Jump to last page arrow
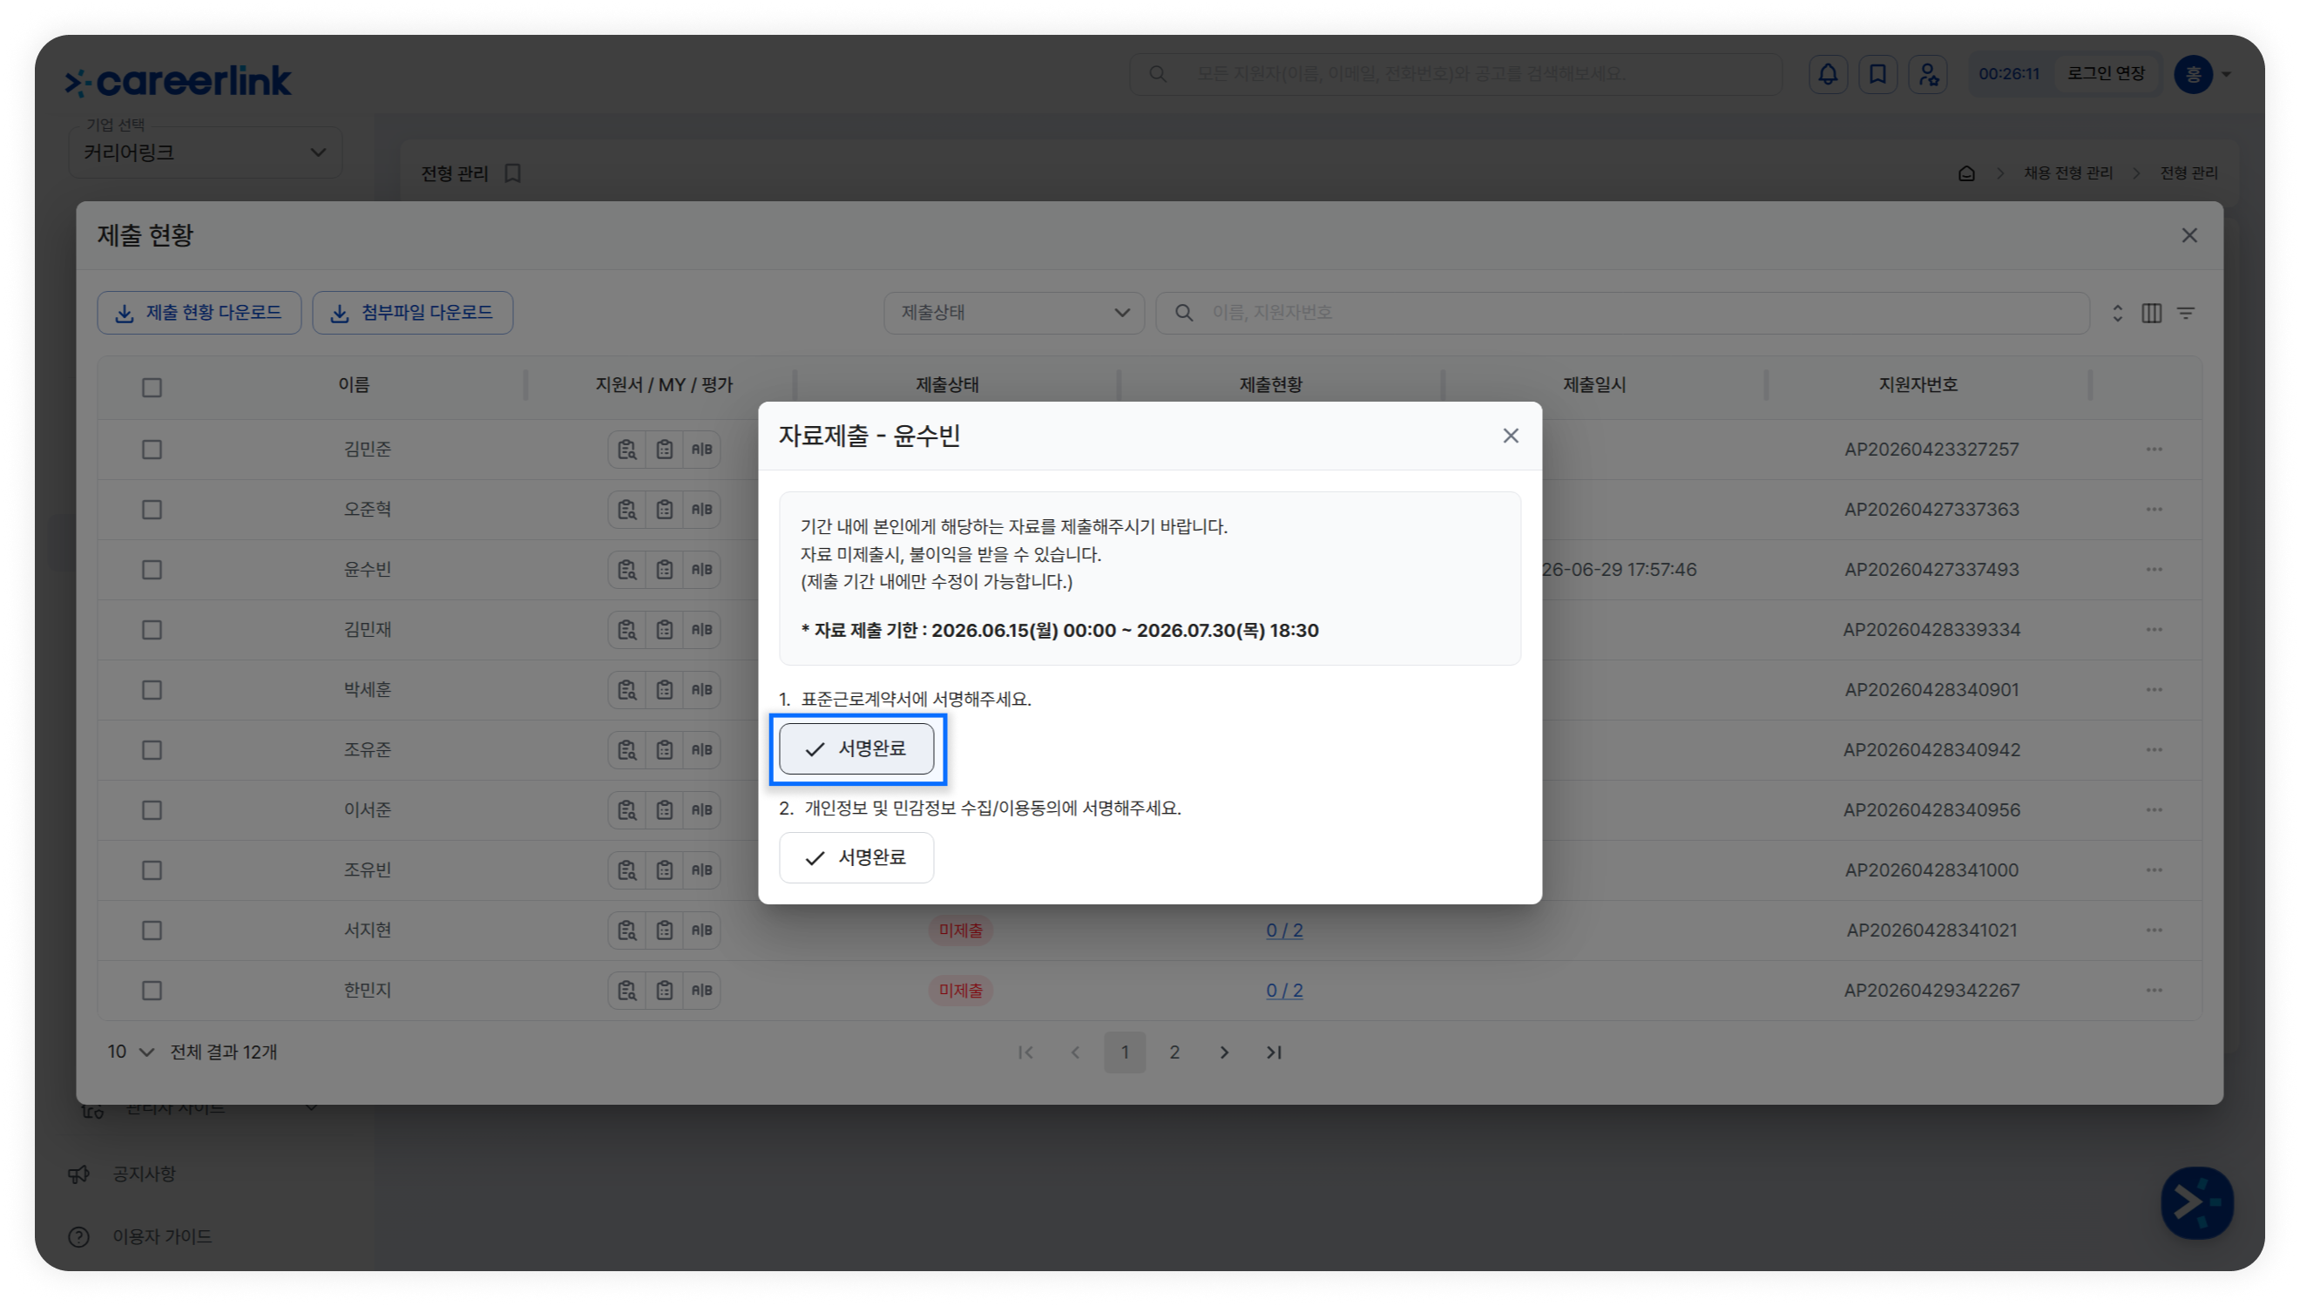The width and height of the screenshot is (2300, 1306). 1275,1052
